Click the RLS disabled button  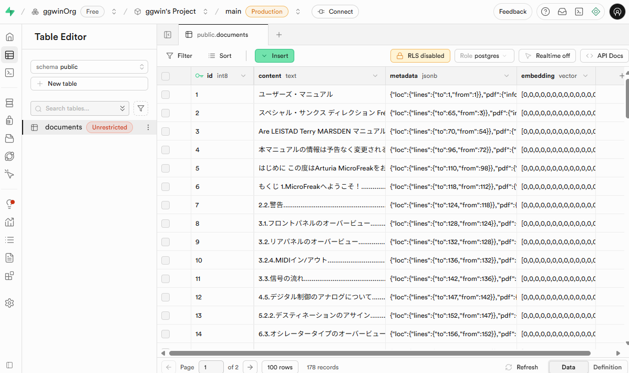420,56
